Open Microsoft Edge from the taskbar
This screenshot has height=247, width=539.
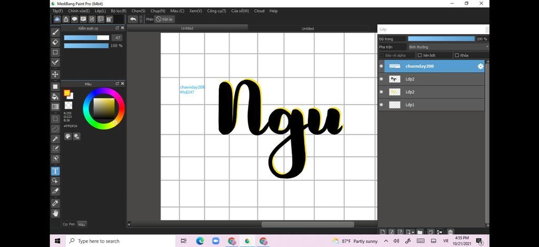[199, 241]
